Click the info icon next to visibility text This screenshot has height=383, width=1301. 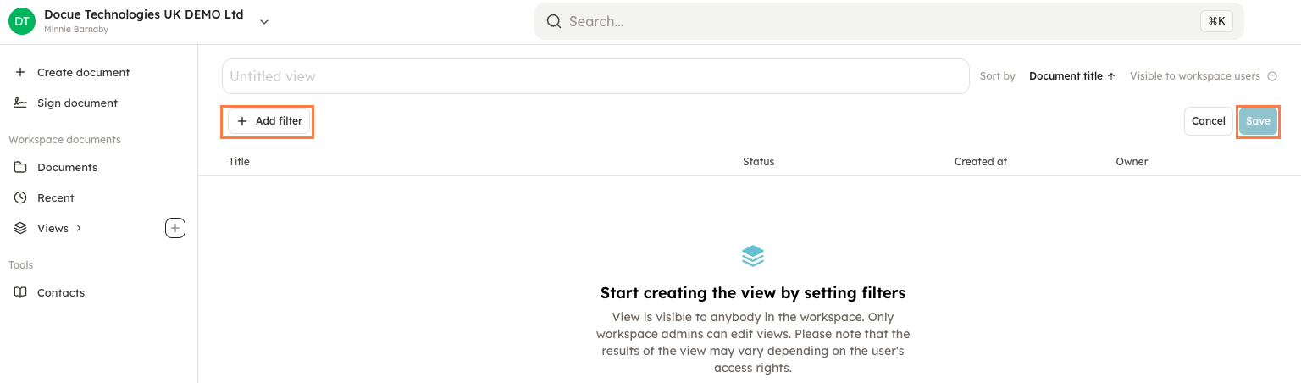tap(1271, 76)
